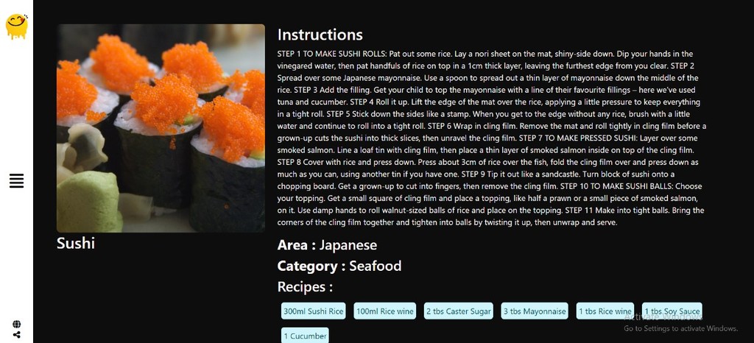Open the hamburger side menu
Screen dimensions: 754x343
[x=16, y=180]
